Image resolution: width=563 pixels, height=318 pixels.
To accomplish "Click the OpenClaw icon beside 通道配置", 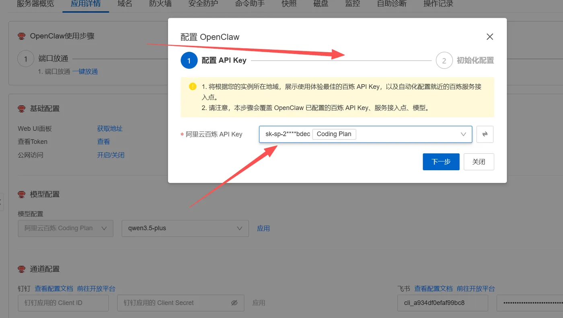I will [x=22, y=269].
